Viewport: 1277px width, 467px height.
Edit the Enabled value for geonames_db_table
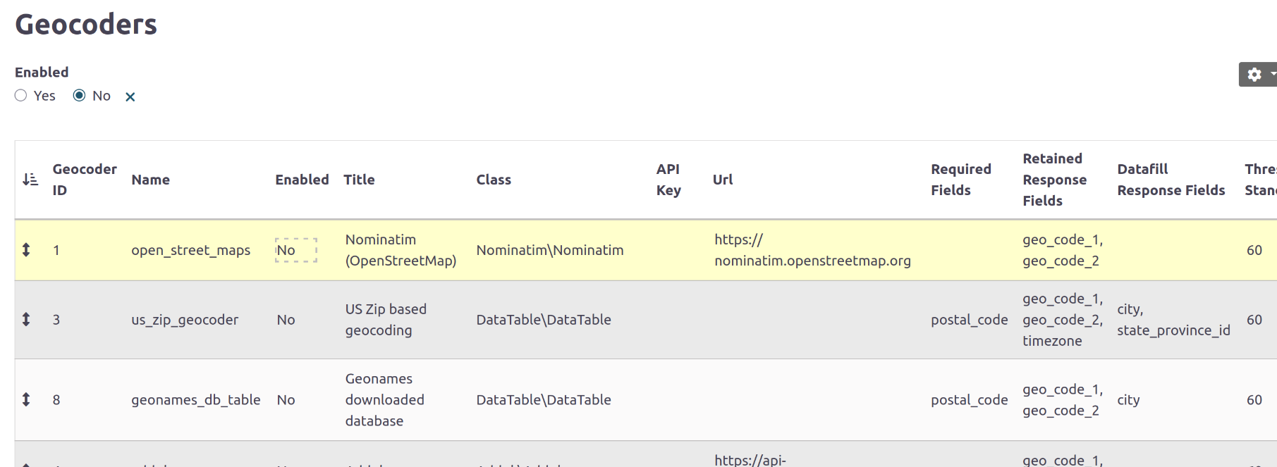tap(286, 400)
